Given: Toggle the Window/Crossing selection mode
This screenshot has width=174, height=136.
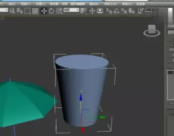Looking at the screenshot, I should click(x=35, y=11).
